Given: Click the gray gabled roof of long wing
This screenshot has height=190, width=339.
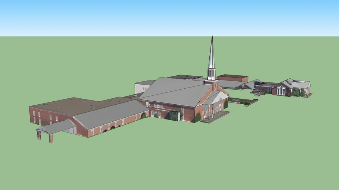Looking at the screenshot, I should [x=110, y=113].
